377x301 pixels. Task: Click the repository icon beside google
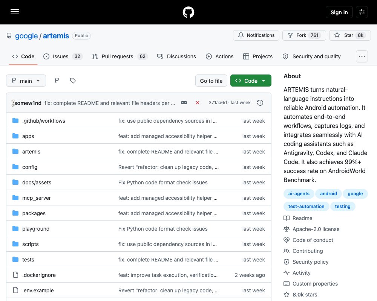pos(9,36)
